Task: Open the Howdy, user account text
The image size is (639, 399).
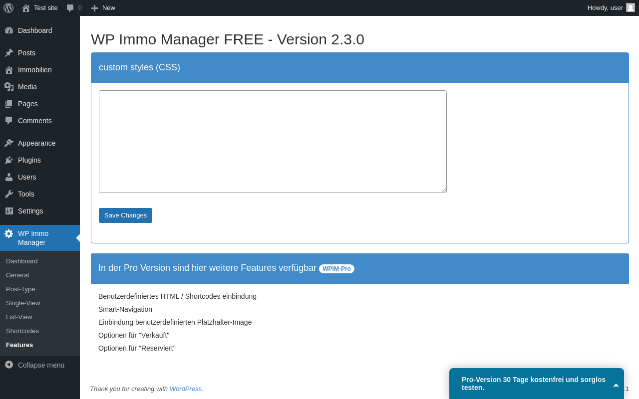Action: point(605,7)
